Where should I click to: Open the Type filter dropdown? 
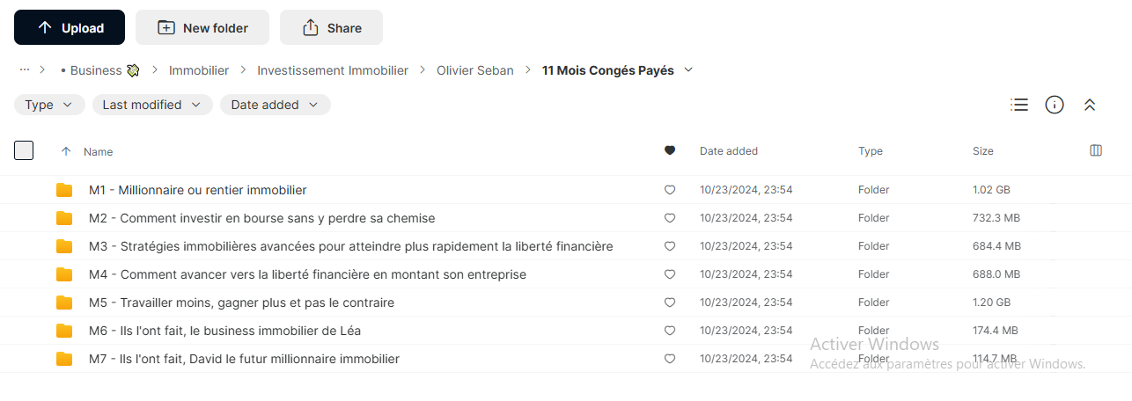[x=49, y=105]
